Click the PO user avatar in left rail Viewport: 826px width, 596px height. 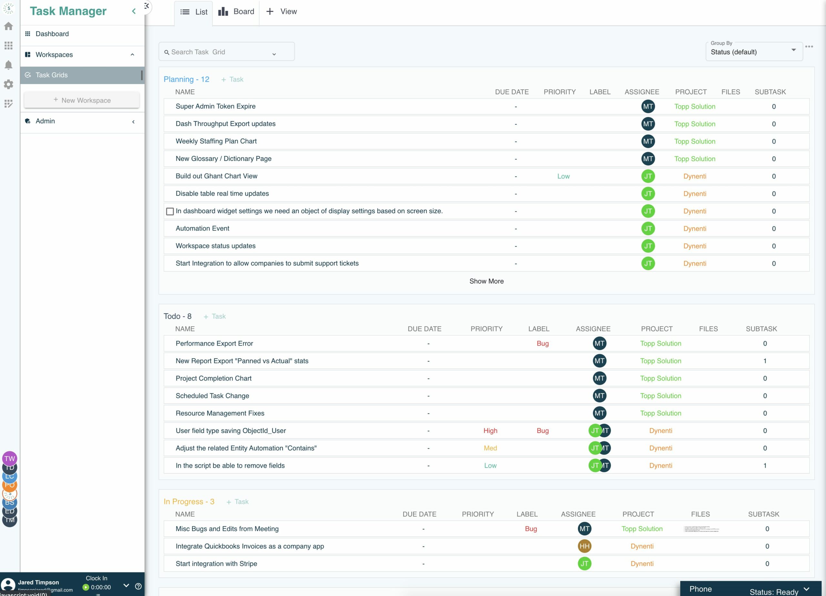tap(10, 485)
